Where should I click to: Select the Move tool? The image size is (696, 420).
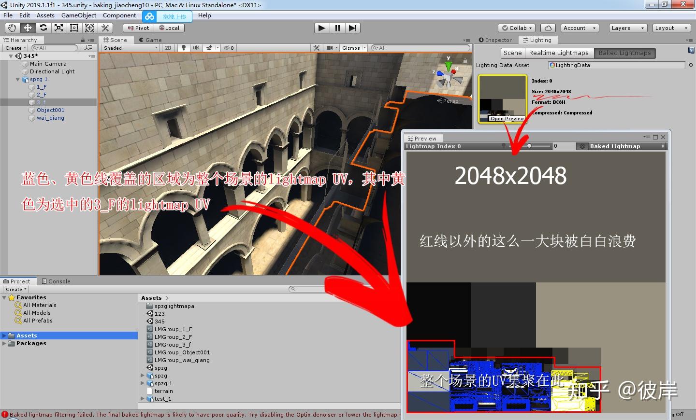28,28
